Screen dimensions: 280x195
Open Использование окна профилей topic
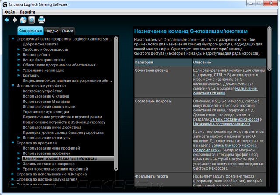[x=51, y=148]
